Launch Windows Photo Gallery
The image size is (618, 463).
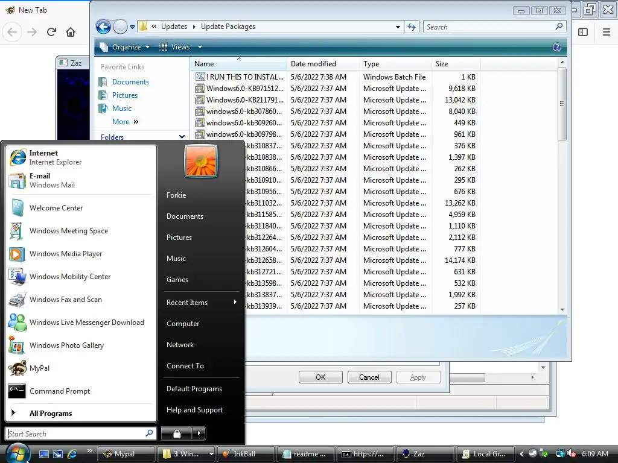pos(81,345)
